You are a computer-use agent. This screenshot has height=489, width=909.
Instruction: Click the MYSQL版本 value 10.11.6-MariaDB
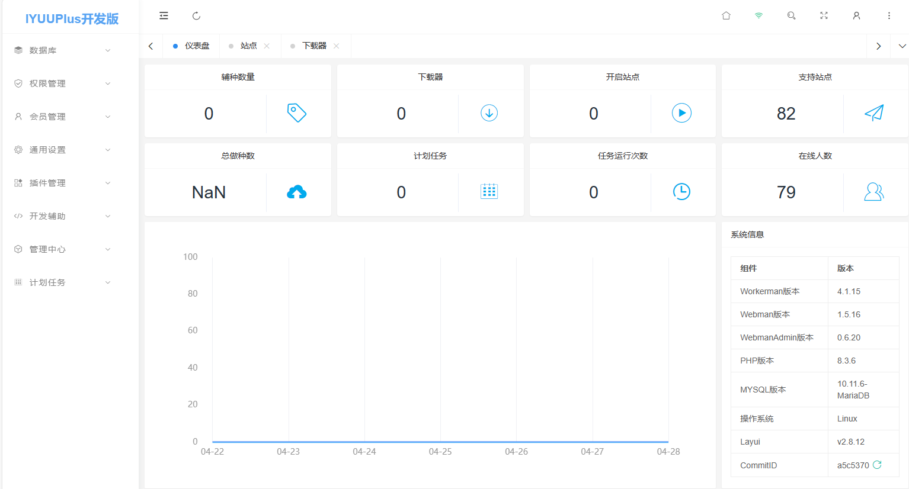coord(853,390)
